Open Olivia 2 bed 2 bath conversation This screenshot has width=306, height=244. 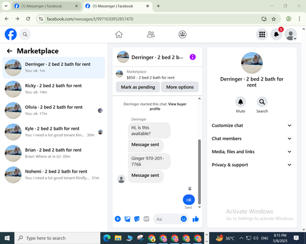pyautogui.click(x=54, y=110)
